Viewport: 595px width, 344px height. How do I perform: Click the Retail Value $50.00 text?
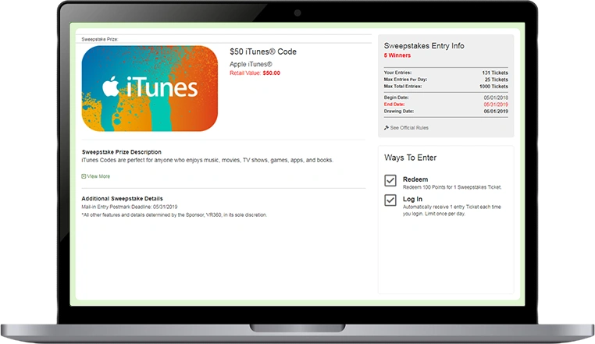click(x=255, y=73)
